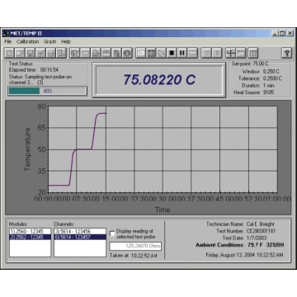Pause the test with the pause button
The width and height of the screenshot is (297, 297).
click(x=181, y=53)
